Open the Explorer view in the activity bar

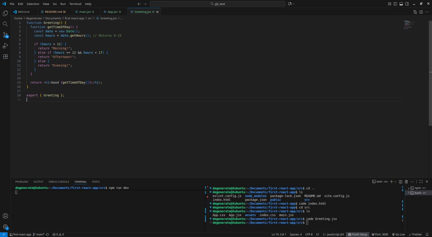5,13
